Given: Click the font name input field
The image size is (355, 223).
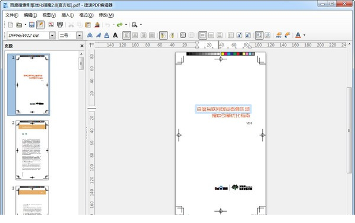Looking at the screenshot, I should pos(28,36).
